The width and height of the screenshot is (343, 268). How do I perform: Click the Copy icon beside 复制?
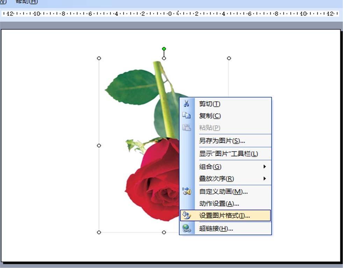coord(187,115)
